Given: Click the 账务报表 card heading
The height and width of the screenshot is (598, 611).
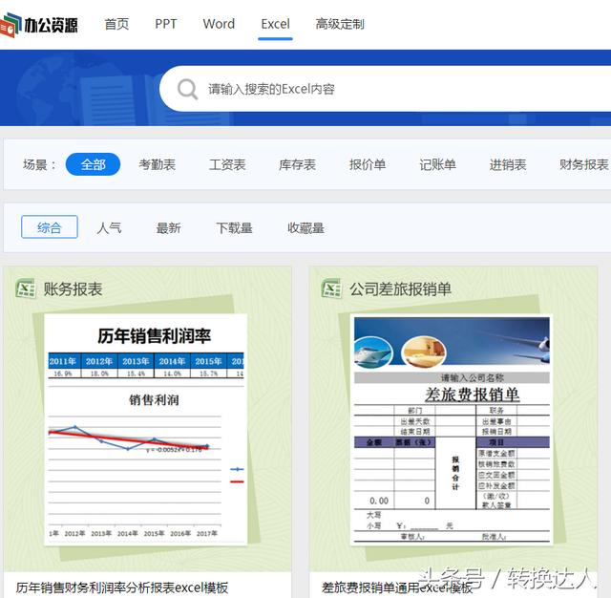Looking at the screenshot, I should coord(73,289).
